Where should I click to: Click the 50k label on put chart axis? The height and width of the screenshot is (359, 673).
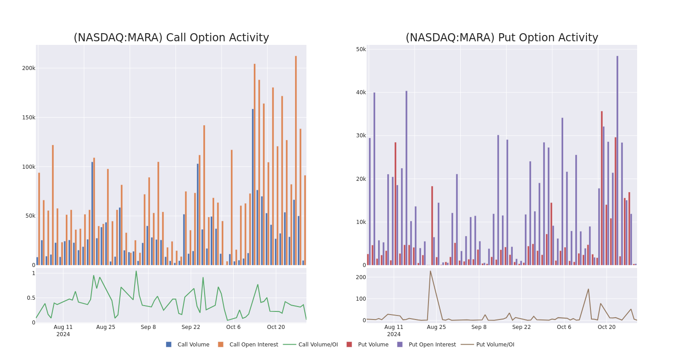click(x=361, y=49)
